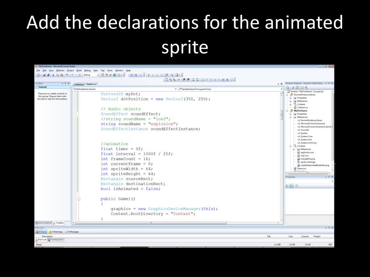
Task: Switch to the Server Explorer tab
Action: [x=44, y=223]
